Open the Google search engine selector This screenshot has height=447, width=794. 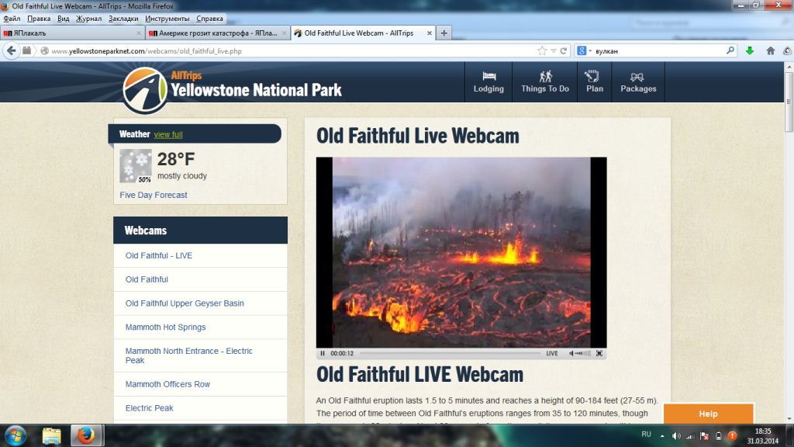(585, 50)
